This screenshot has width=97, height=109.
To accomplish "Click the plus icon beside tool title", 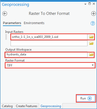I will 93,14.
